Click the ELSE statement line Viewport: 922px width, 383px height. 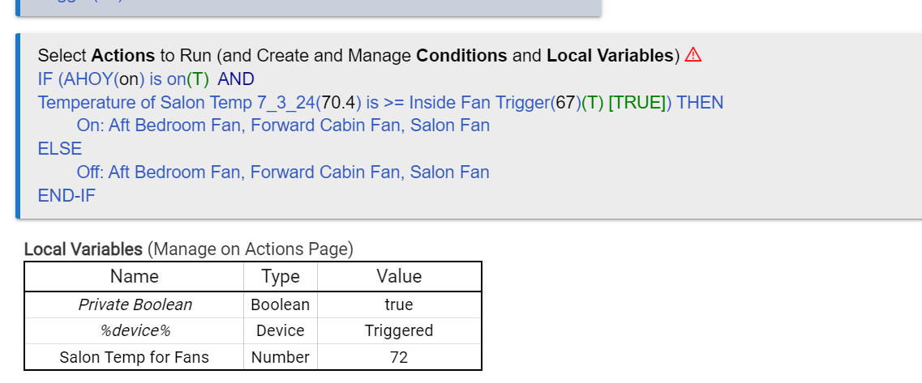(59, 149)
